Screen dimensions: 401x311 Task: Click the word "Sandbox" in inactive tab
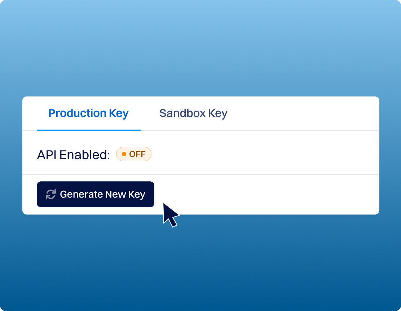[x=182, y=113]
